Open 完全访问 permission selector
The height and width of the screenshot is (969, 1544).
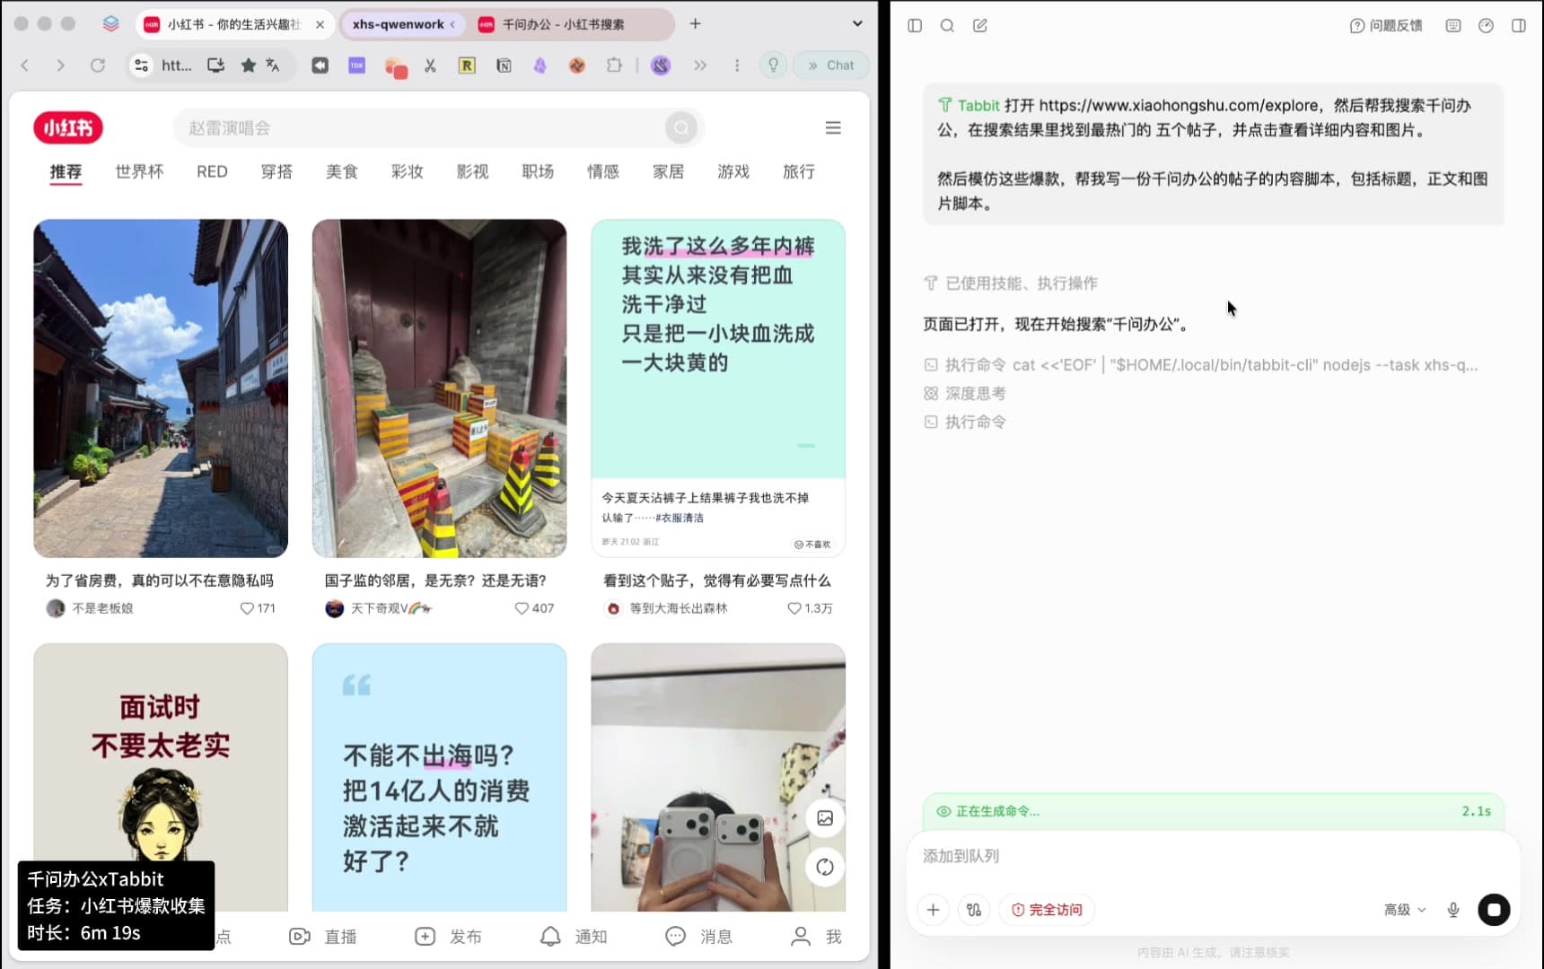click(x=1047, y=910)
